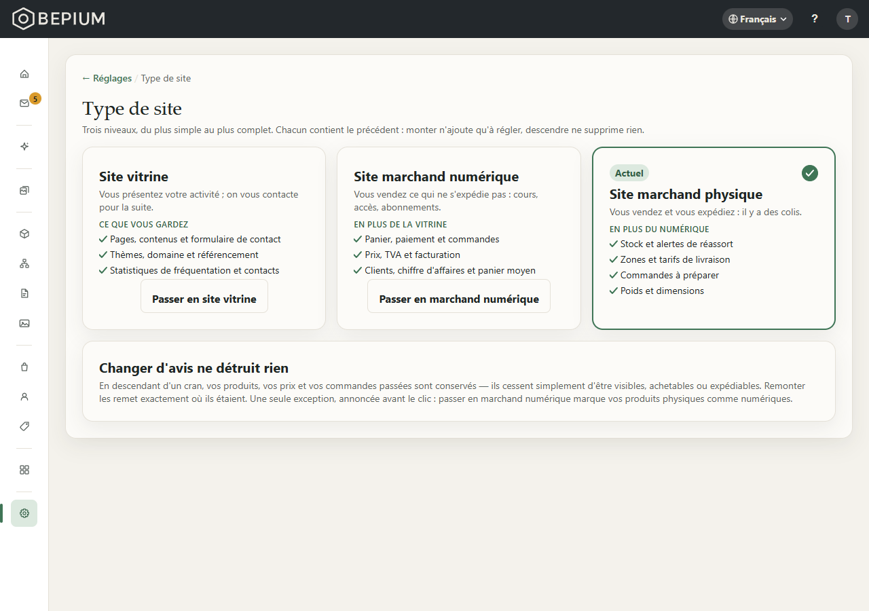Open the home icon in the sidebar
Viewport: 869px width, 611px height.
[24, 74]
